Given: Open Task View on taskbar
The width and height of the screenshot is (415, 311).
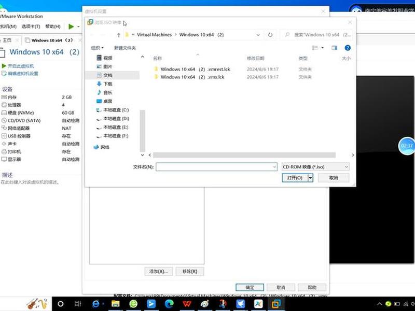Looking at the screenshot, I should [78, 304].
